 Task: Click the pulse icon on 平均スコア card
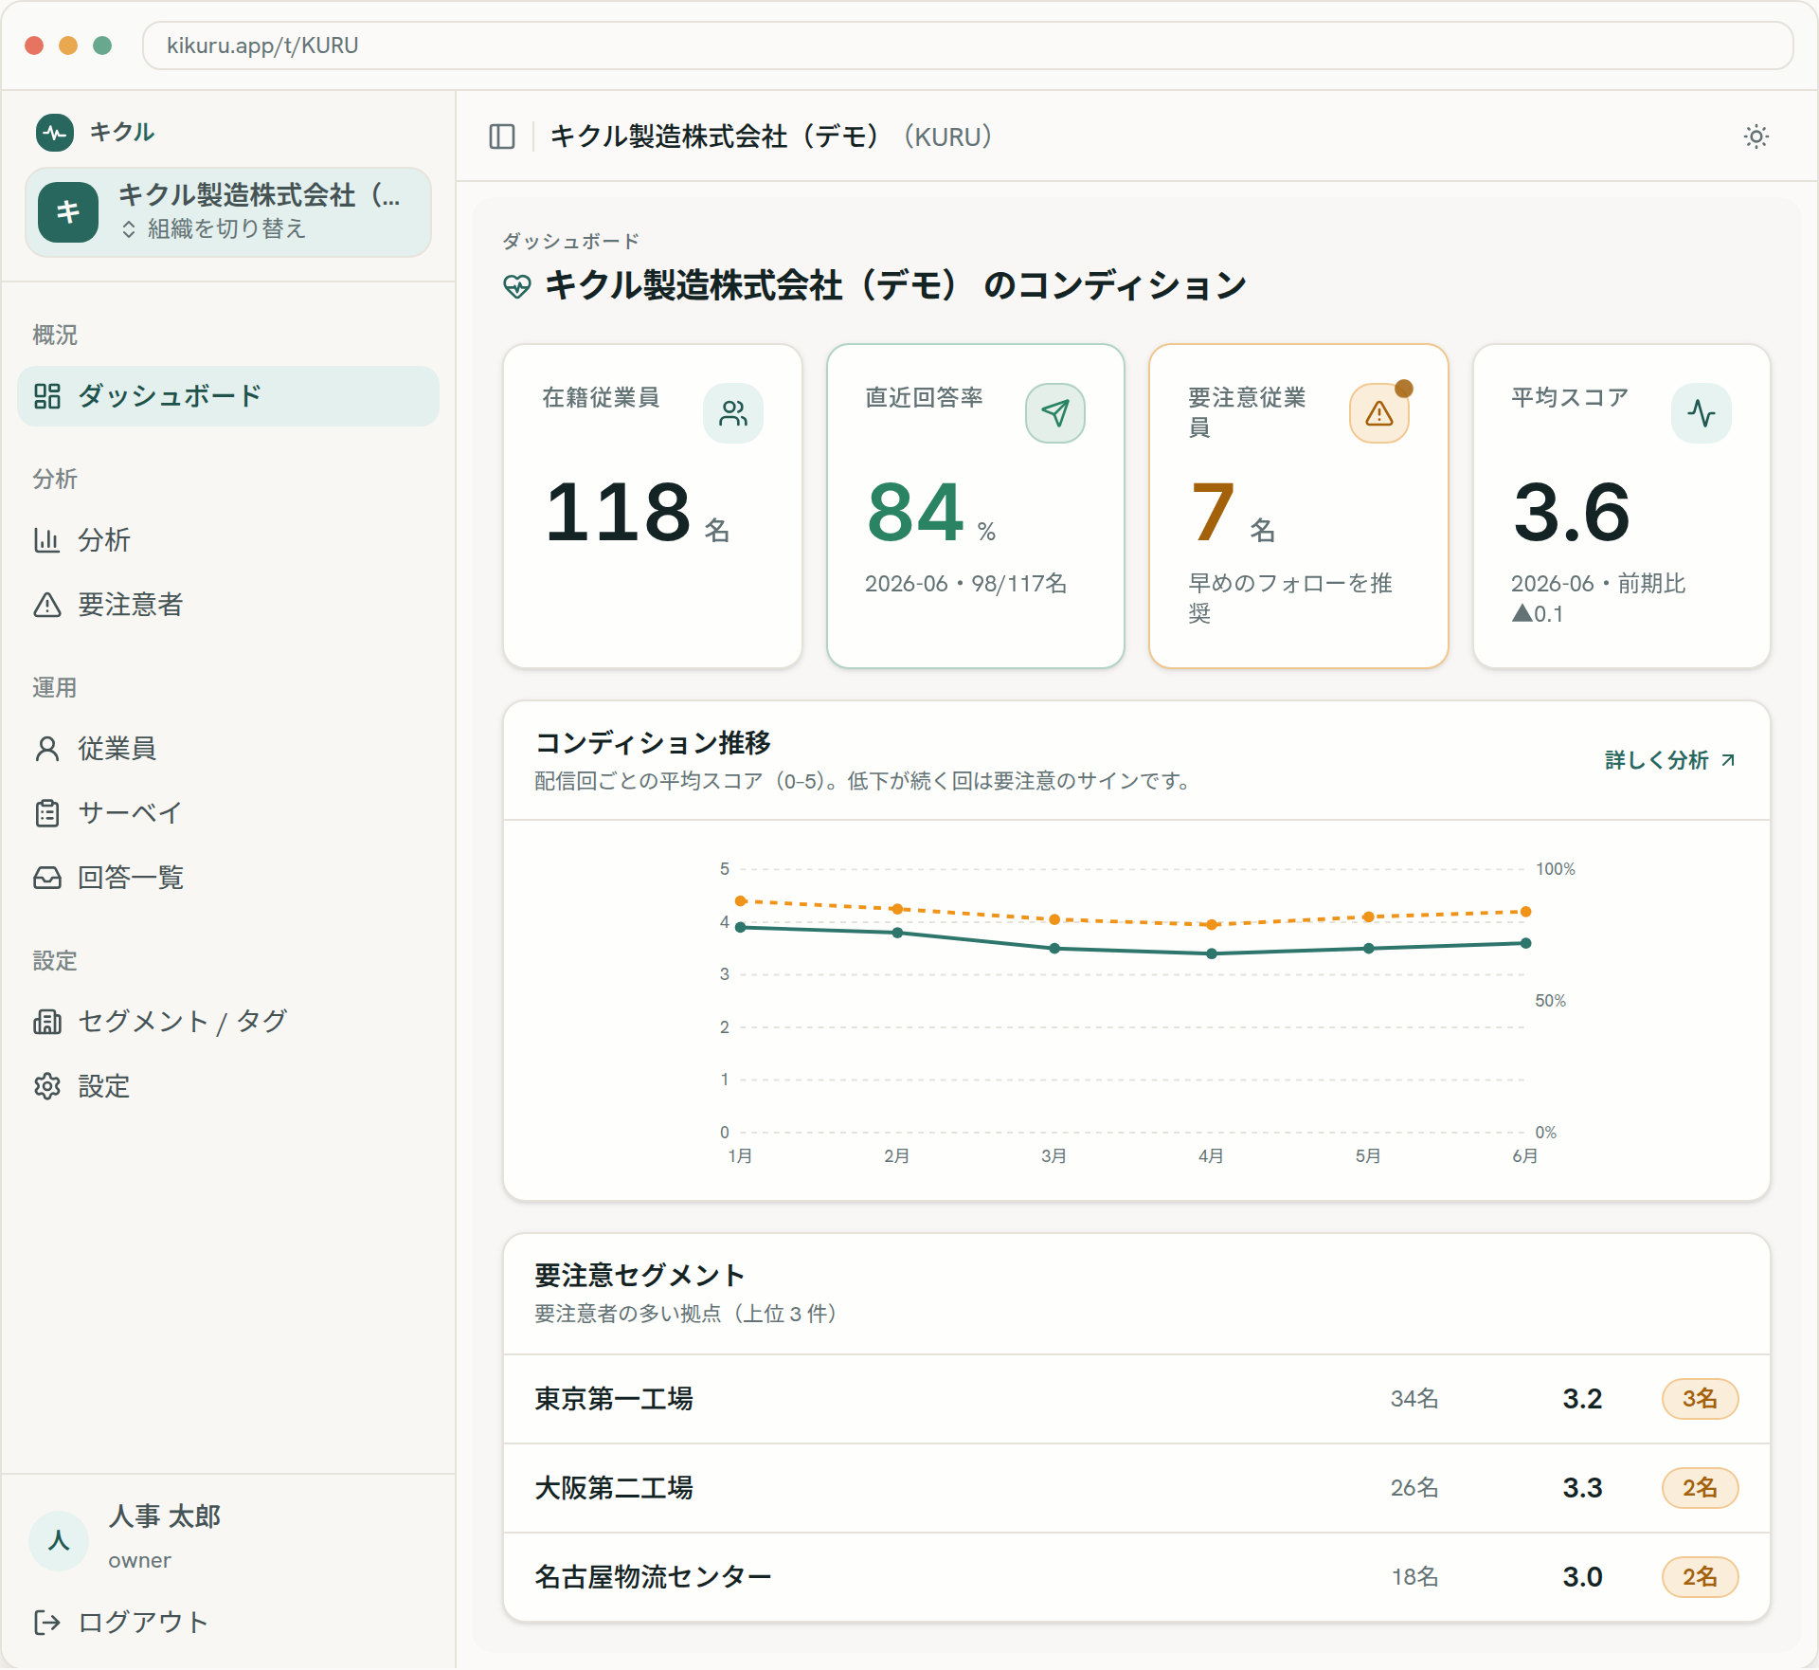point(1702,412)
